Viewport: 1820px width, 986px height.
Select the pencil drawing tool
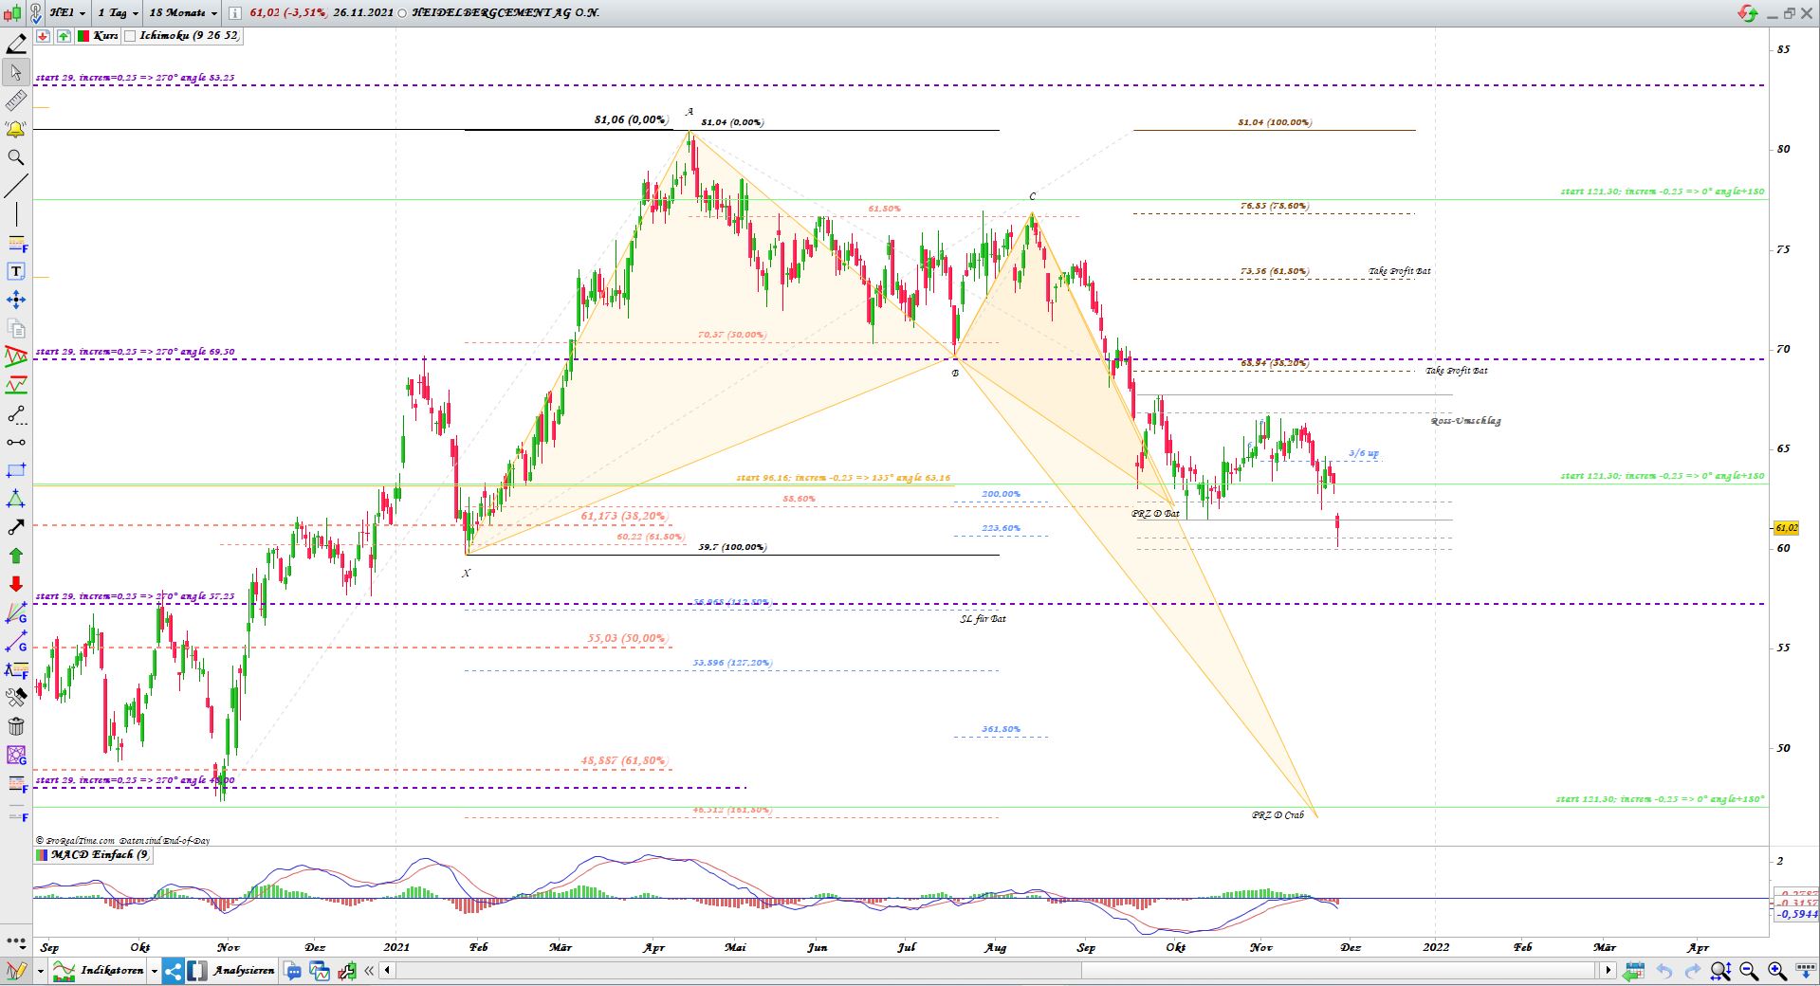click(16, 44)
